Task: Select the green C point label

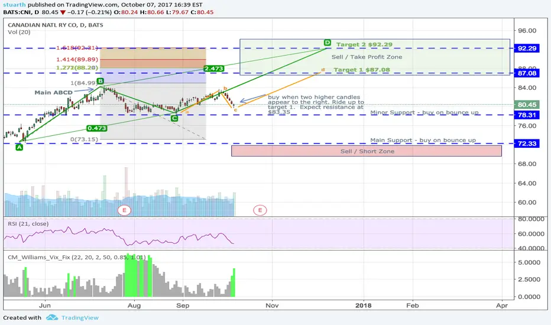Action: click(x=174, y=118)
